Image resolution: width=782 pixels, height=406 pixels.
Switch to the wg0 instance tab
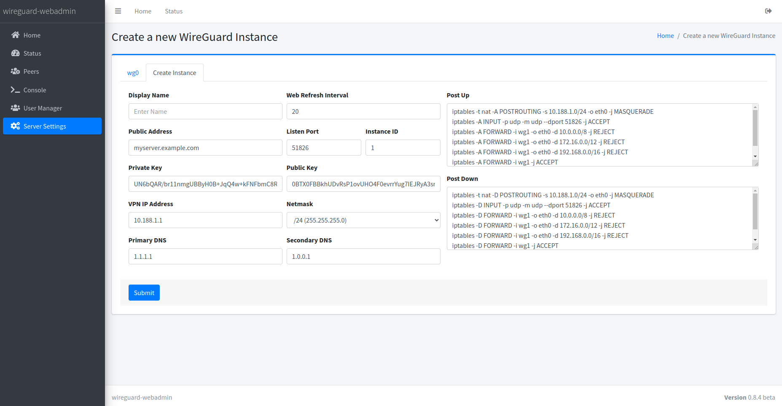tap(133, 73)
